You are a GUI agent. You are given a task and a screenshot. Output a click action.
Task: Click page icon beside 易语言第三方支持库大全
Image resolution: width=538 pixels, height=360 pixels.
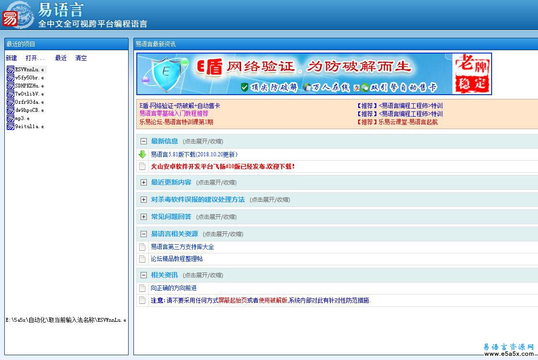point(142,247)
